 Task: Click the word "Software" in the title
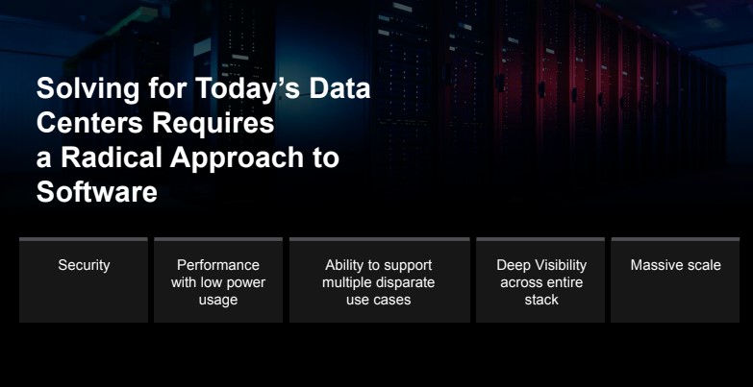point(96,193)
